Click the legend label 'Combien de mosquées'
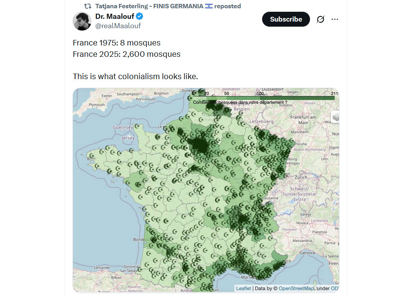 point(240,102)
